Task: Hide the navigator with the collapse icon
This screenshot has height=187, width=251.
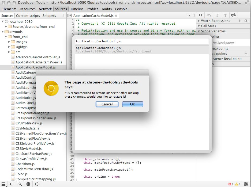Action: point(69,15)
